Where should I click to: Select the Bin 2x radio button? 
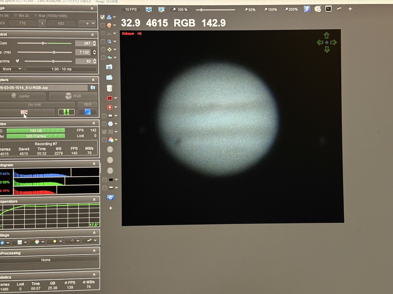15,15
